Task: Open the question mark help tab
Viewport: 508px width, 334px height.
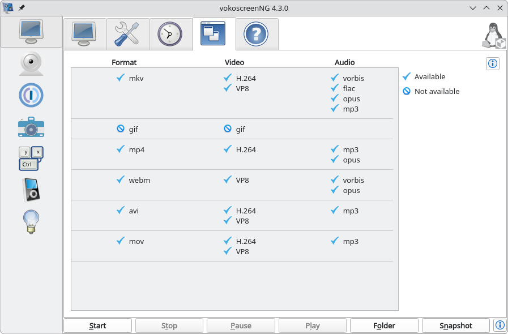Action: click(256, 34)
